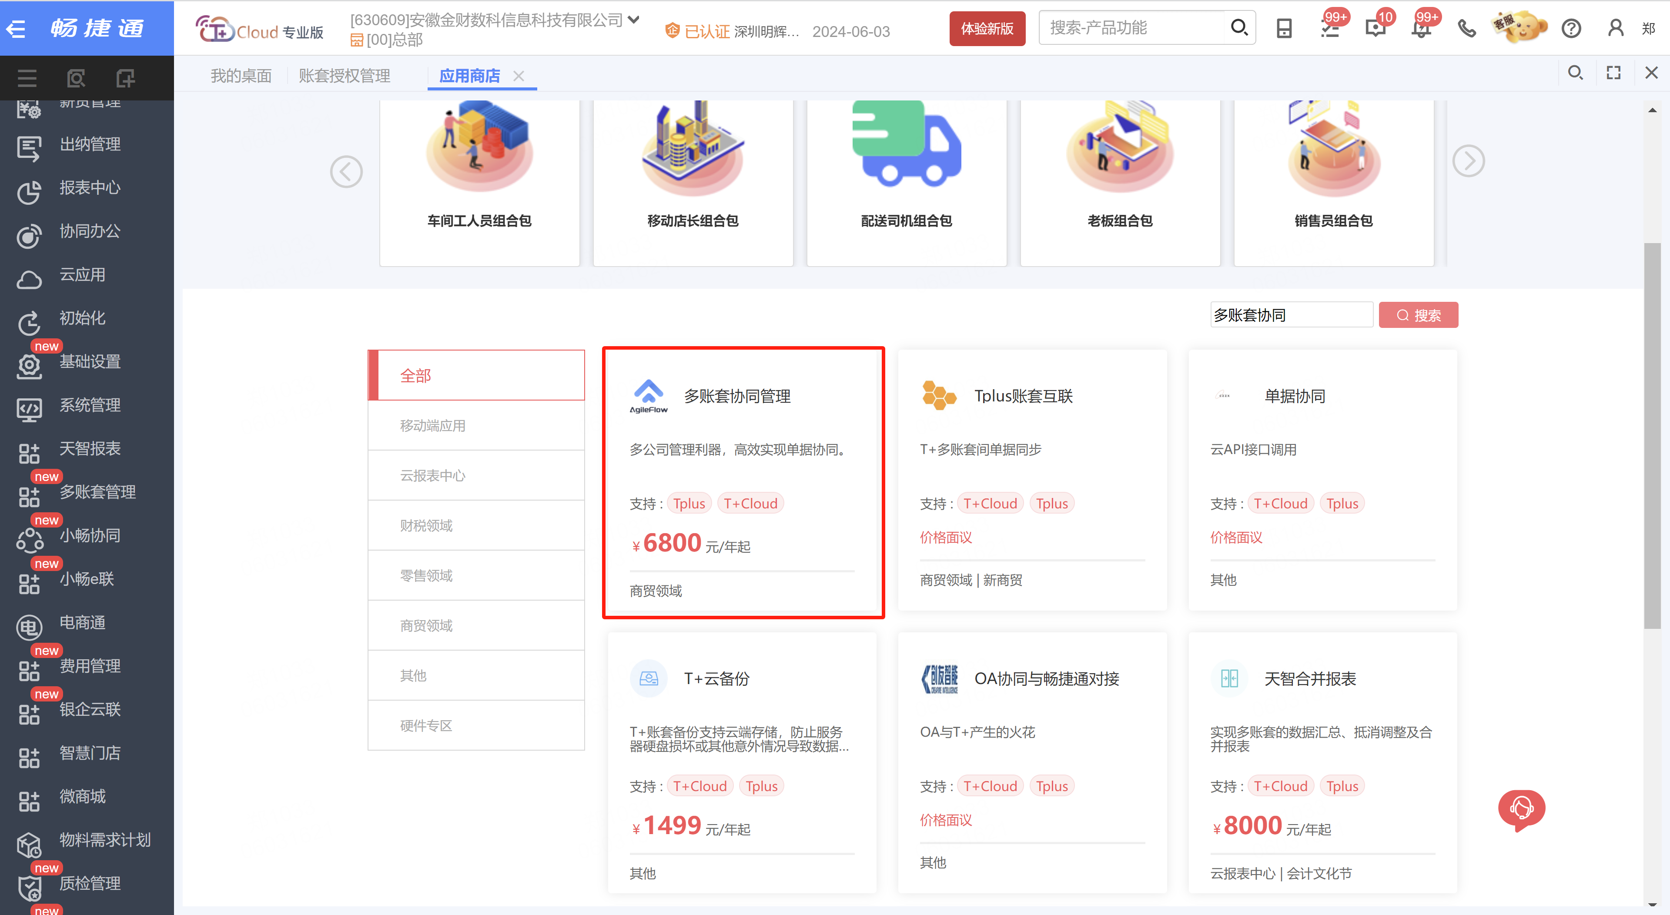
Task: Click the magnifier icon in product search box
Action: (1239, 27)
